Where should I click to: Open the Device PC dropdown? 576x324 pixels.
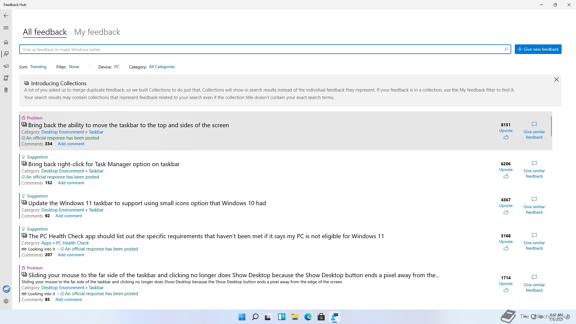[117, 67]
